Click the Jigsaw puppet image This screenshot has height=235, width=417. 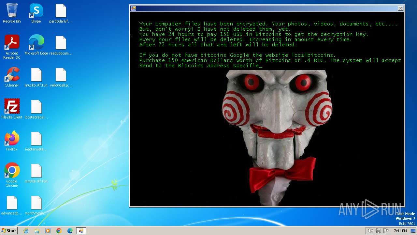point(277,138)
